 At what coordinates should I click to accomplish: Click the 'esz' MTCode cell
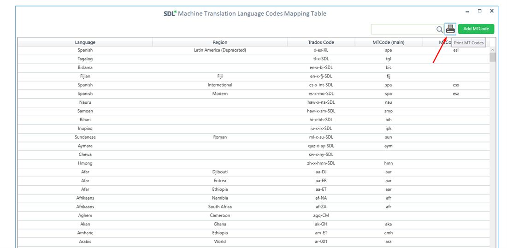(456, 94)
